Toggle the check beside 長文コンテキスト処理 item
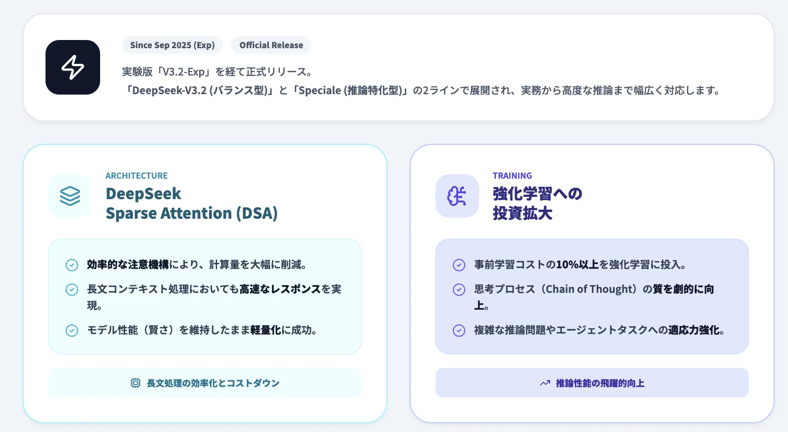 [72, 289]
